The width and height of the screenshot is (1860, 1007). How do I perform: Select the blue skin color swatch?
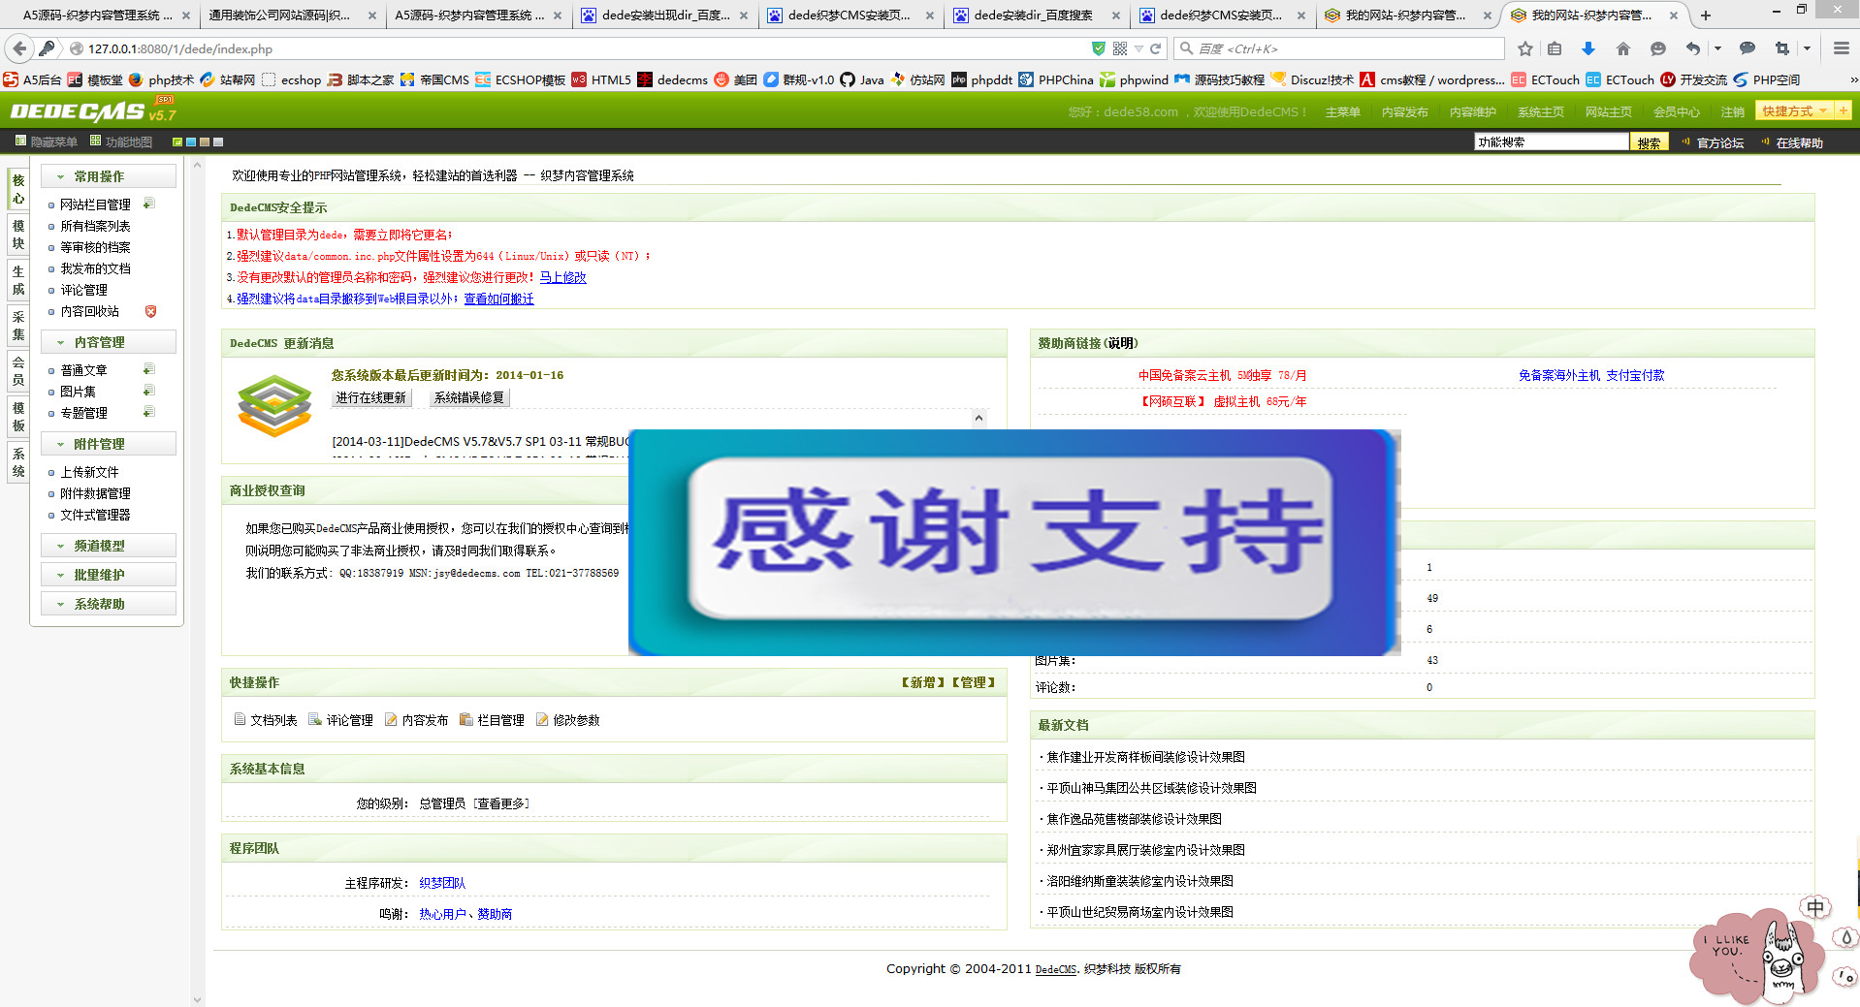pos(191,142)
